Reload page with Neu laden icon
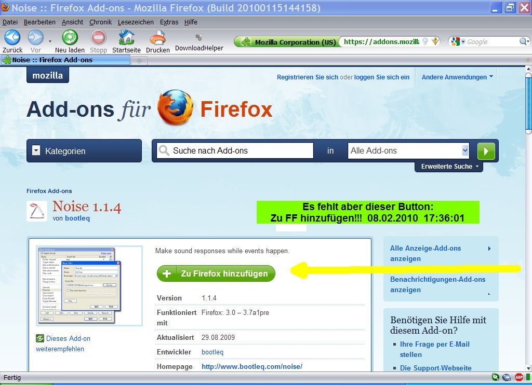Image resolution: width=532 pixels, height=385 pixels. (70, 38)
